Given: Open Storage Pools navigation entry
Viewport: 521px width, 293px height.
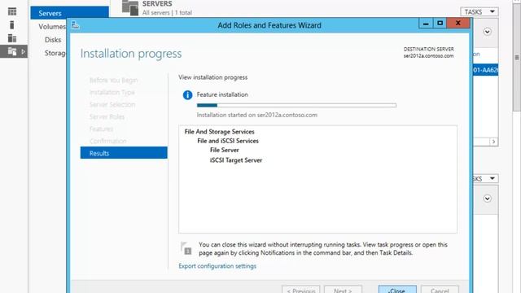Looking at the screenshot, I should pos(55,53).
